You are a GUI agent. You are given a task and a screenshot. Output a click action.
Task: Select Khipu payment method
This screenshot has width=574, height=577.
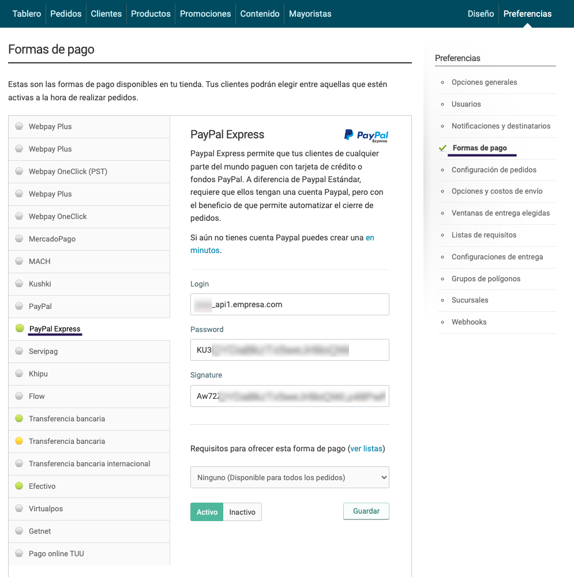89,374
